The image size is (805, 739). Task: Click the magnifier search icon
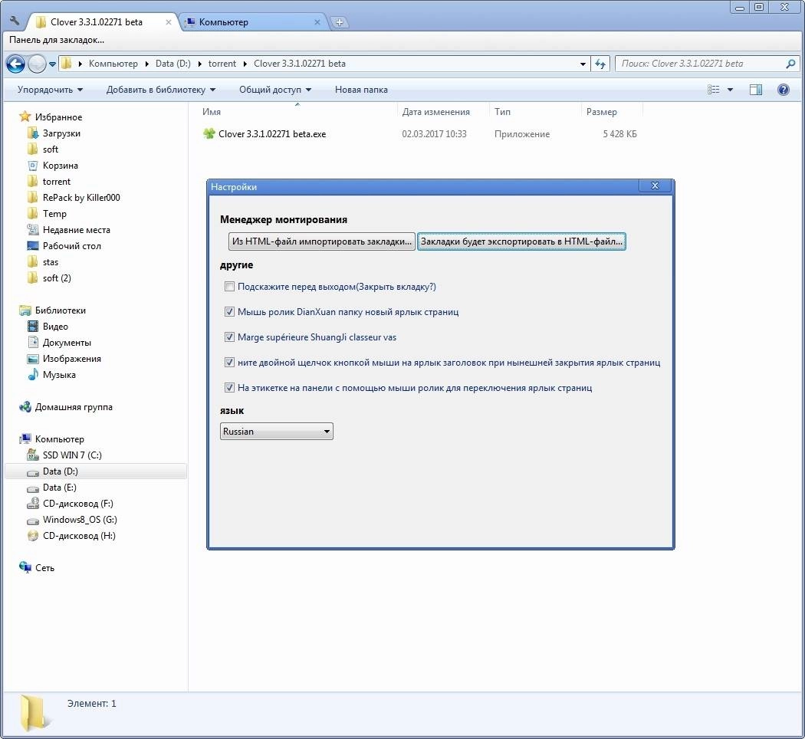tap(790, 64)
